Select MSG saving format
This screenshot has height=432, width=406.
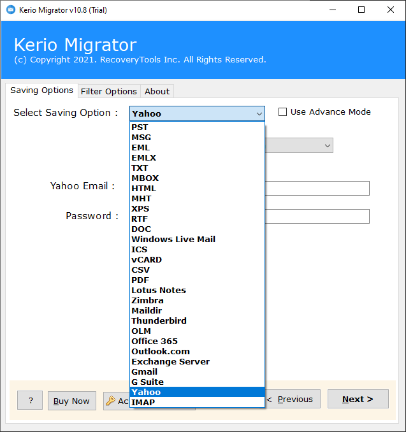pyautogui.click(x=197, y=138)
